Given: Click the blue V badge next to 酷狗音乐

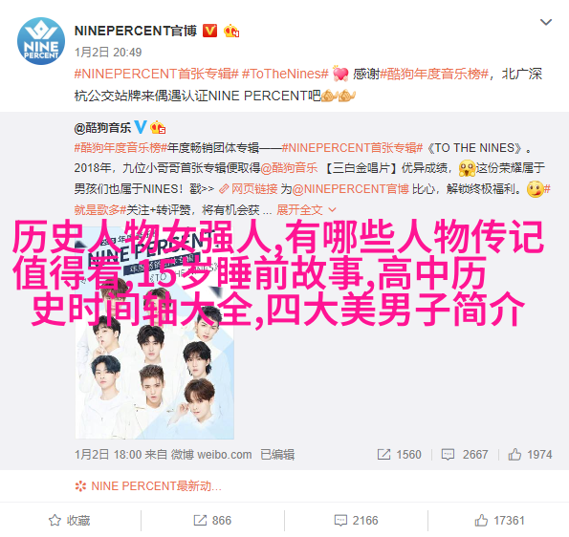Looking at the screenshot, I should point(141,127).
